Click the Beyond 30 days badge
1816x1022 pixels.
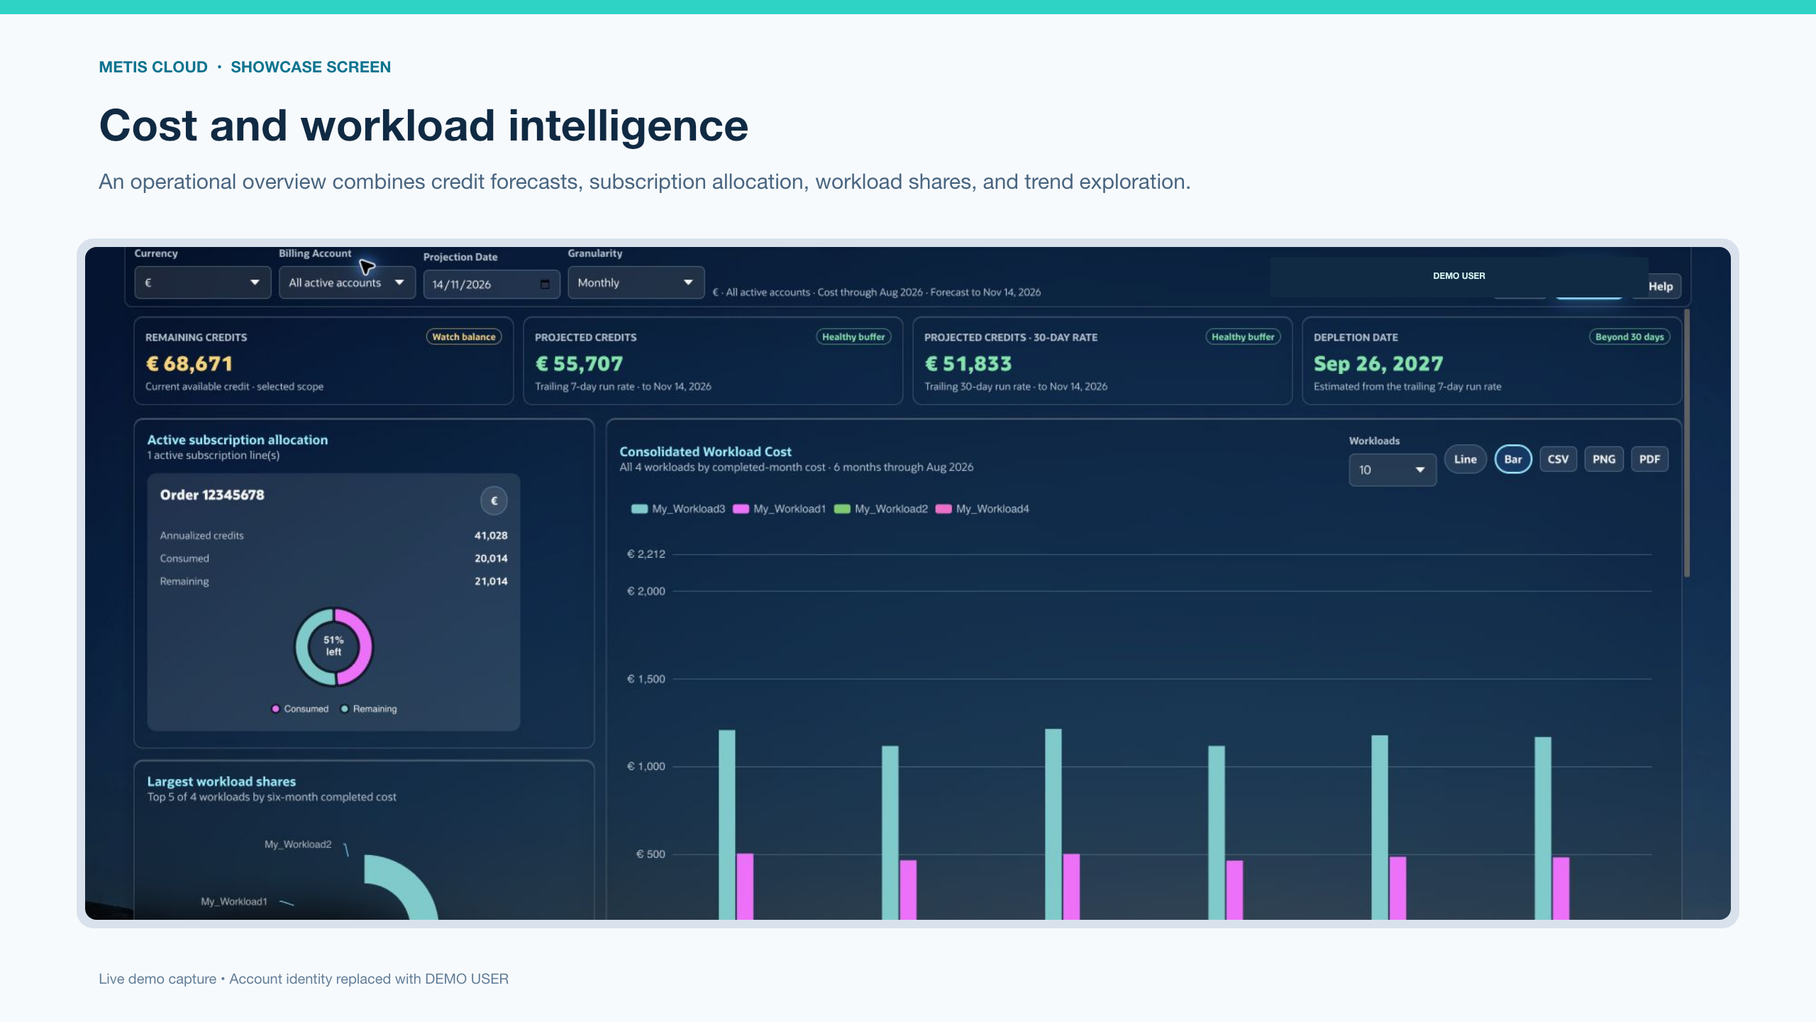[x=1629, y=337]
